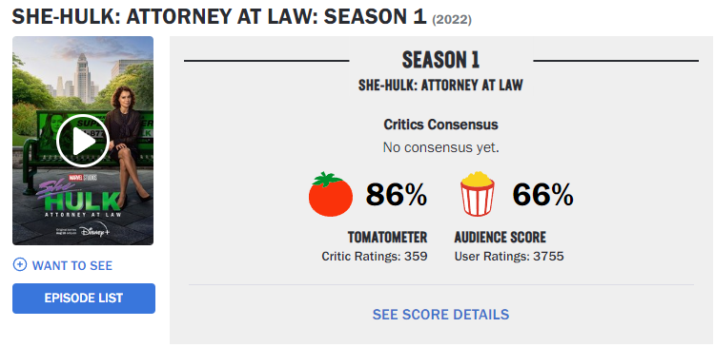The height and width of the screenshot is (347, 715).
Task: Click the plus circle Want to See icon
Action: click(x=20, y=264)
